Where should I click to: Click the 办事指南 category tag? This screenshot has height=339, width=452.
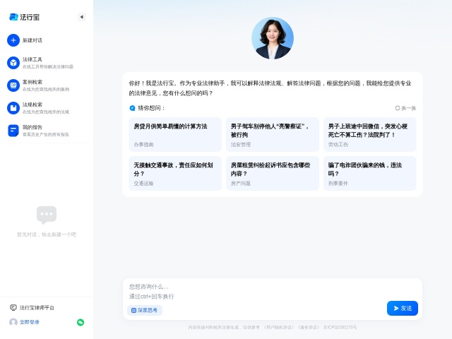tap(143, 144)
